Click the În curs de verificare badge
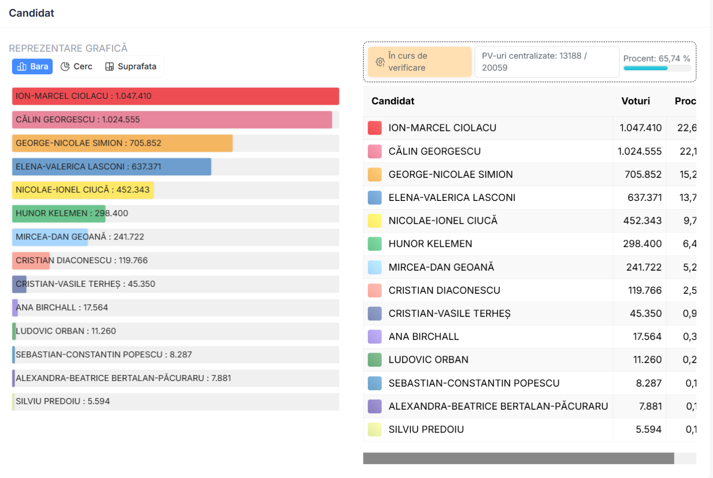 tap(419, 62)
